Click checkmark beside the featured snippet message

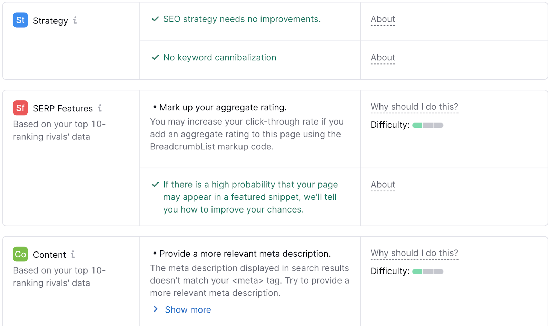[155, 185]
